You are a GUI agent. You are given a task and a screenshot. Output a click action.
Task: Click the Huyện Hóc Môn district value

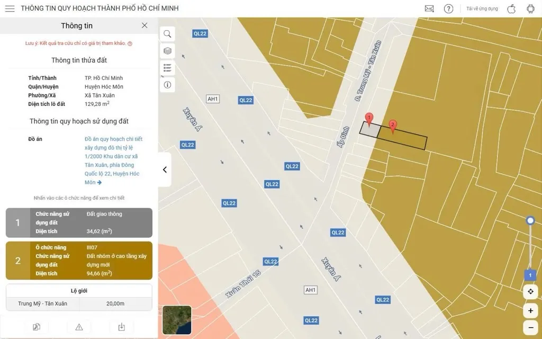104,87
